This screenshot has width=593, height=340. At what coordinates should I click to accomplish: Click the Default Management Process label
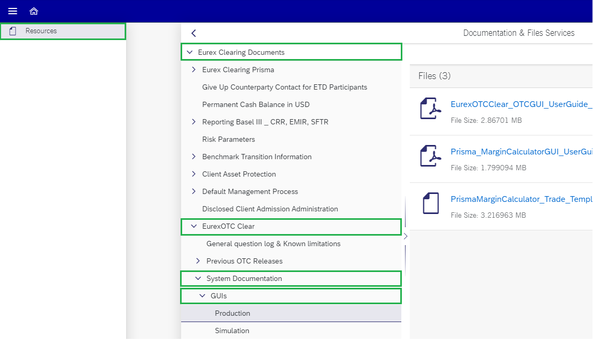tap(250, 191)
